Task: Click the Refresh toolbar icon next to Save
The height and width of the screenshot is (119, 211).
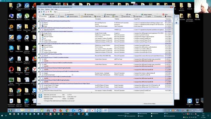Action: [42, 12]
